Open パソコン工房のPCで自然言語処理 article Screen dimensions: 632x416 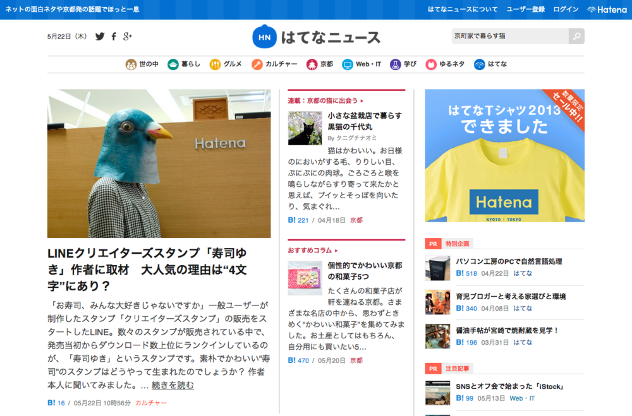[509, 261]
